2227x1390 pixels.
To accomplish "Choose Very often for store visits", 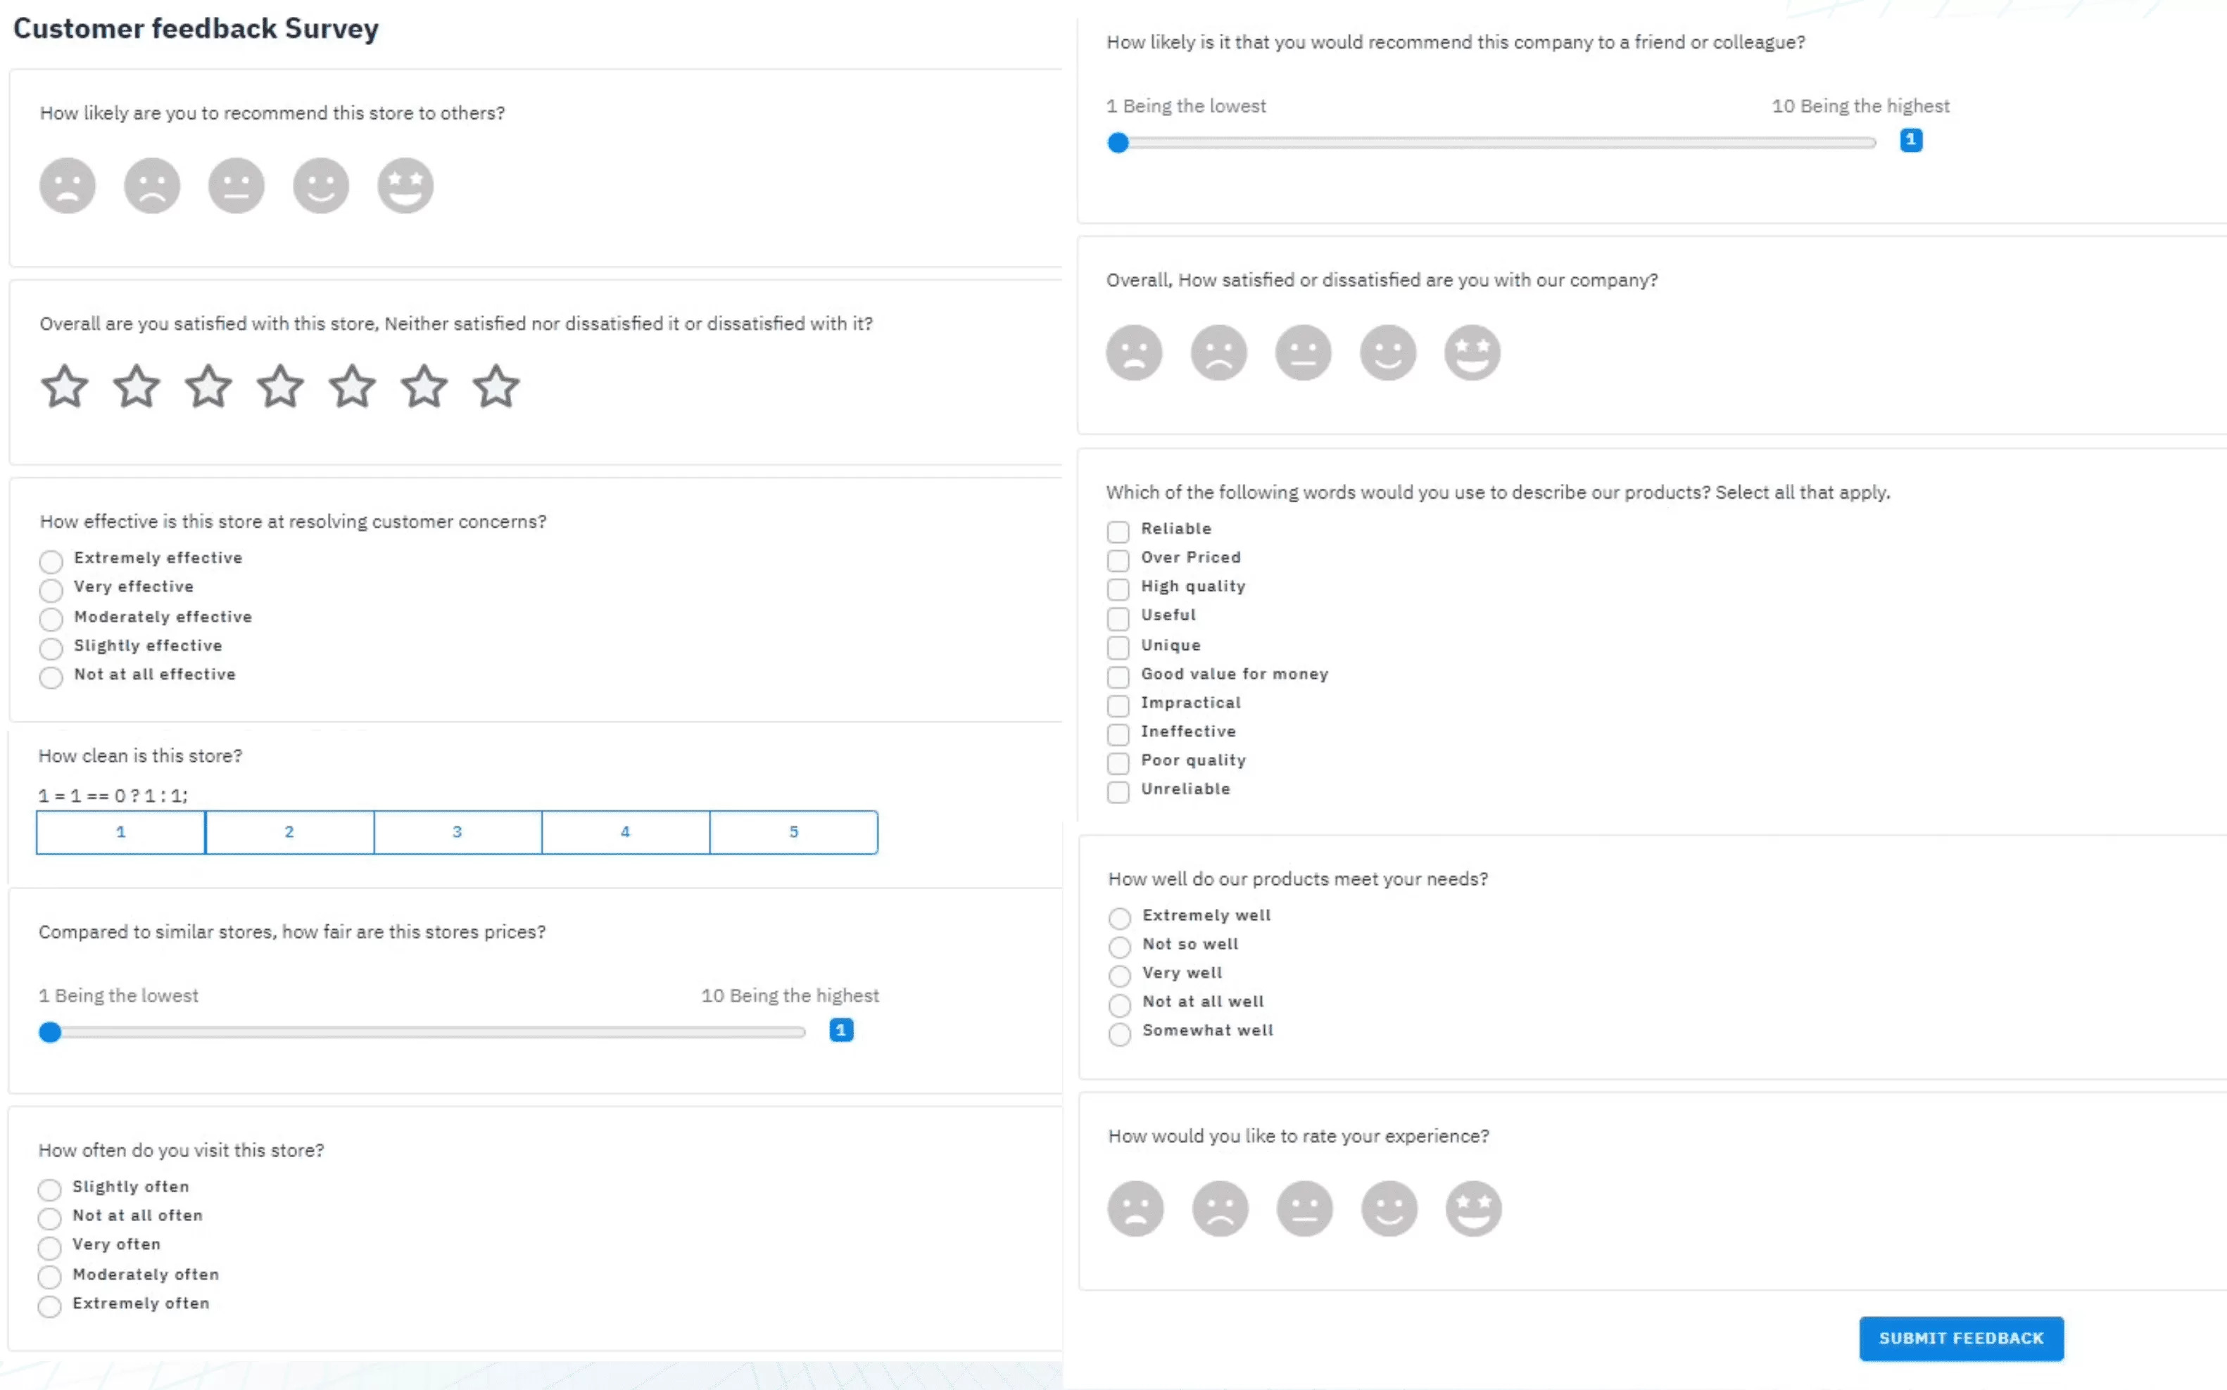I will (x=50, y=1246).
